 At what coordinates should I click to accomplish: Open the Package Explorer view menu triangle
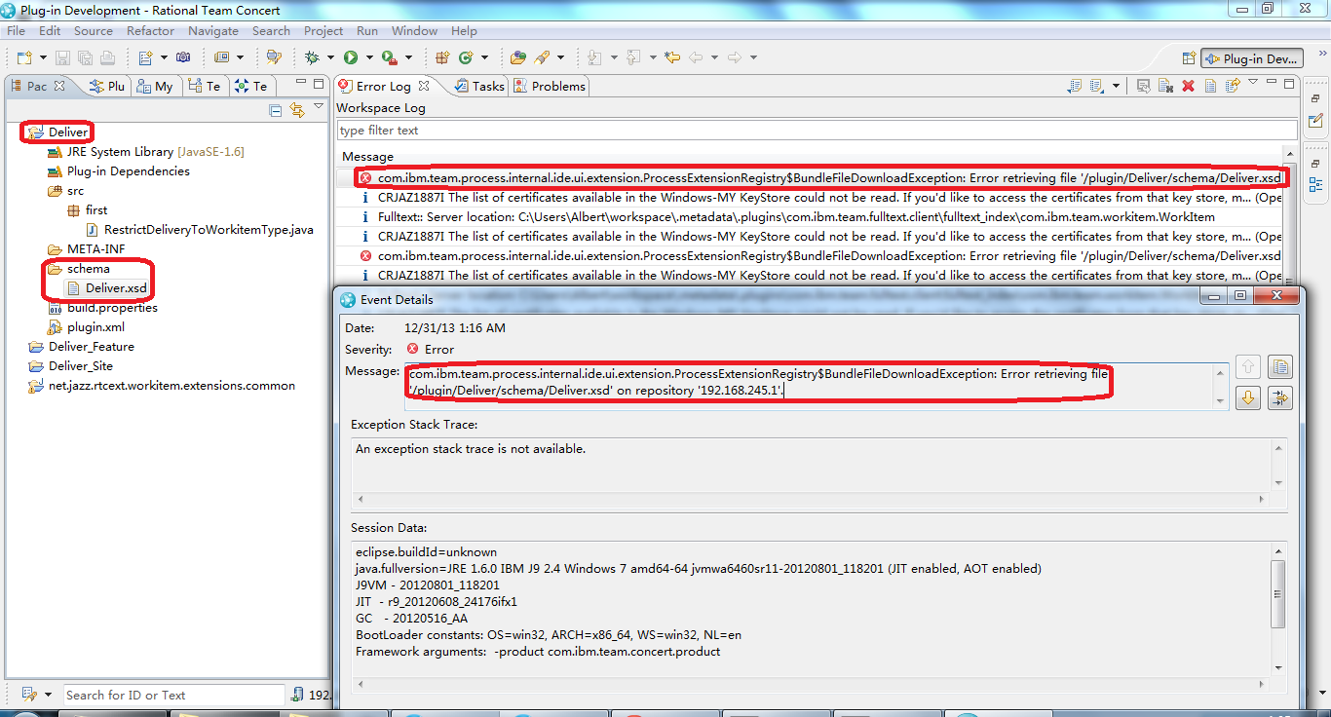point(319,107)
